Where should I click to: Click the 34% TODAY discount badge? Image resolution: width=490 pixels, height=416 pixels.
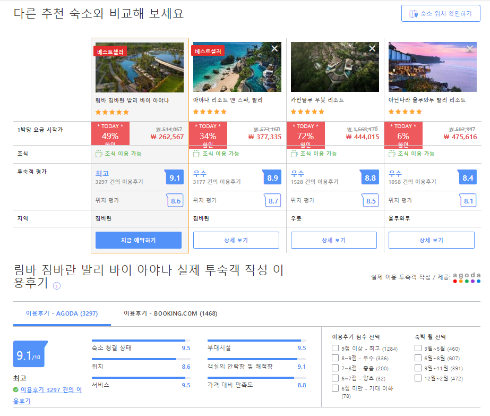(208, 134)
